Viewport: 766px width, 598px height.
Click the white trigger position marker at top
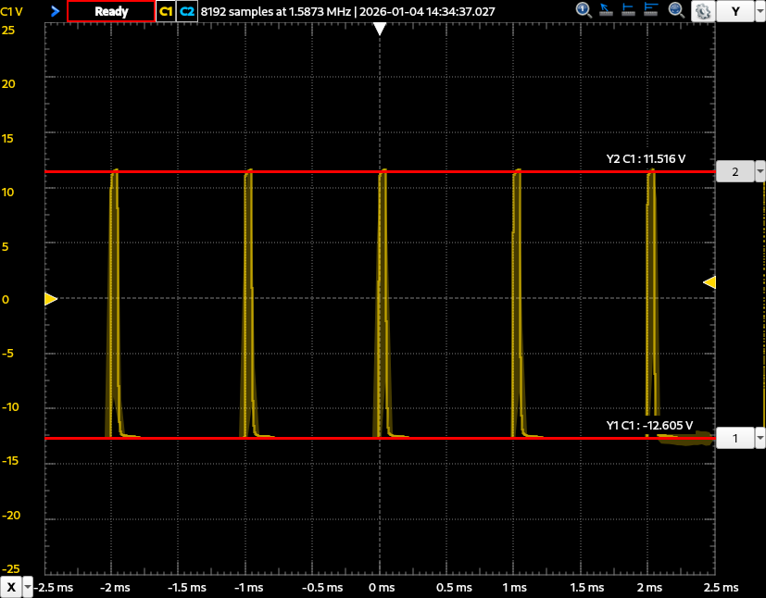click(x=379, y=30)
